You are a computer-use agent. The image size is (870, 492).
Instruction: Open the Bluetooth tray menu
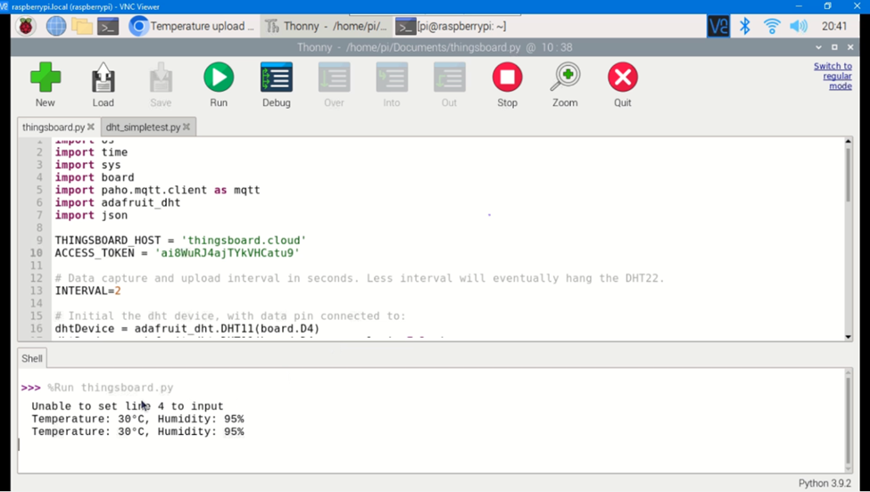click(745, 26)
